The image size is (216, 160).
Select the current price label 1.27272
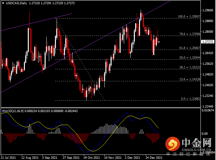coord(208,42)
